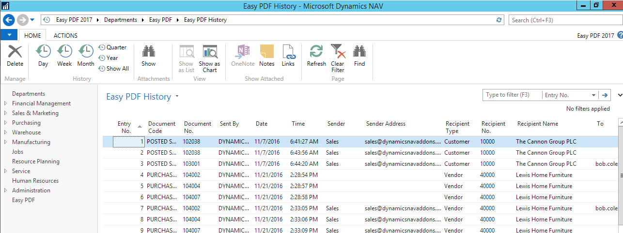The width and height of the screenshot is (623, 233).
Task: Open Resource Planning in navigation pane
Action: click(x=36, y=161)
